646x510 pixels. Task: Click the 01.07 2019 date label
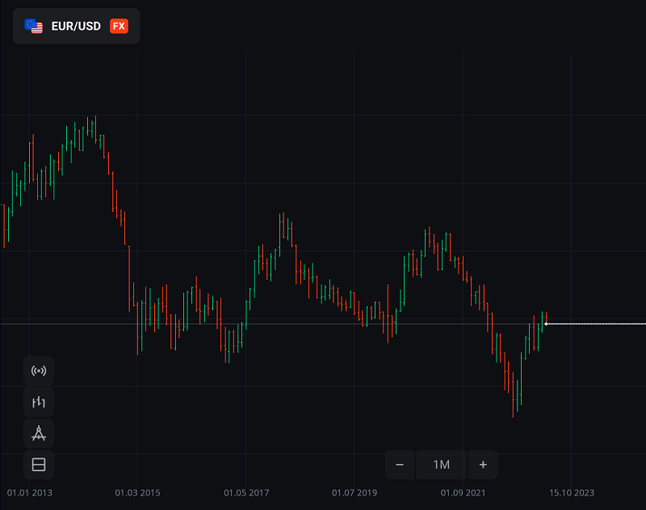point(354,493)
